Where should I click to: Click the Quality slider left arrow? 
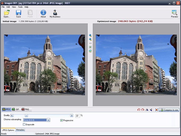[x=12, y=116]
